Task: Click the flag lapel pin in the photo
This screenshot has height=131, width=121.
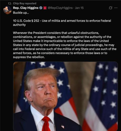Action: click(63, 127)
